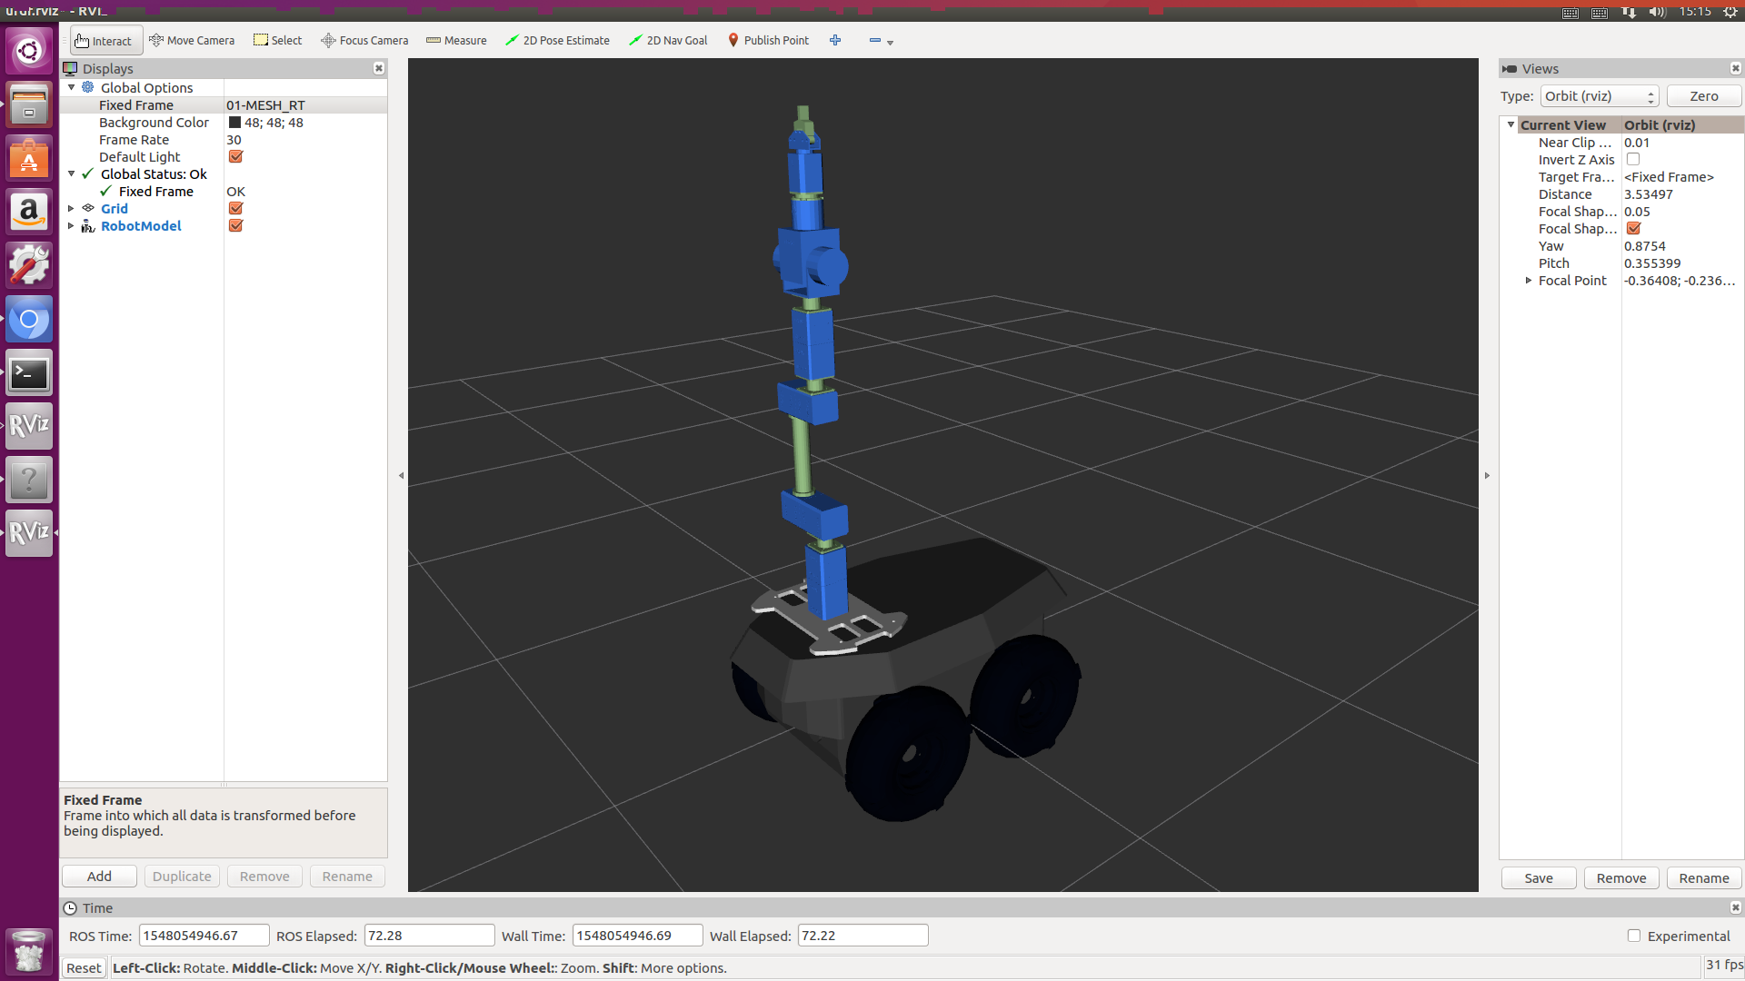
Task: Choose the Measure tool
Action: click(x=456, y=40)
